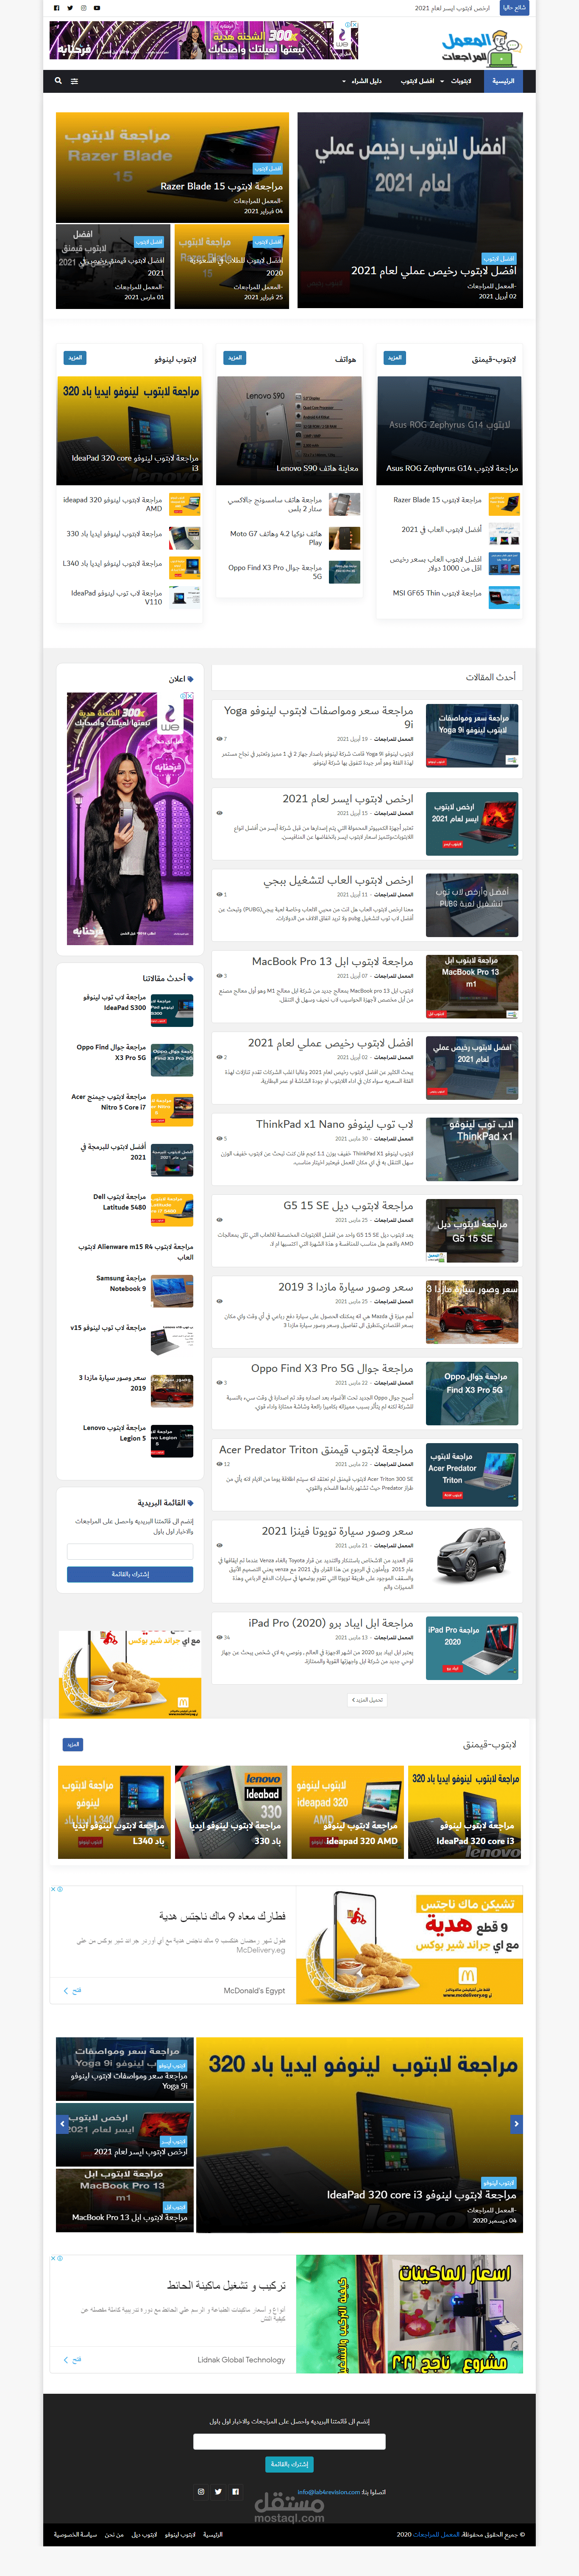Open سياسة الخصوصية footer link

(75, 2535)
